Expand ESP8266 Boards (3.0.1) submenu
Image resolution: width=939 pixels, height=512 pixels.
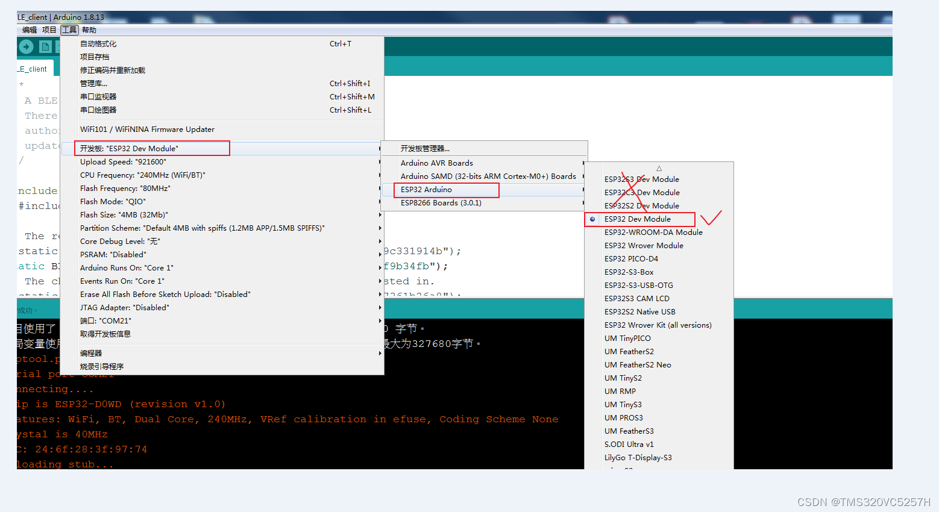coord(485,203)
